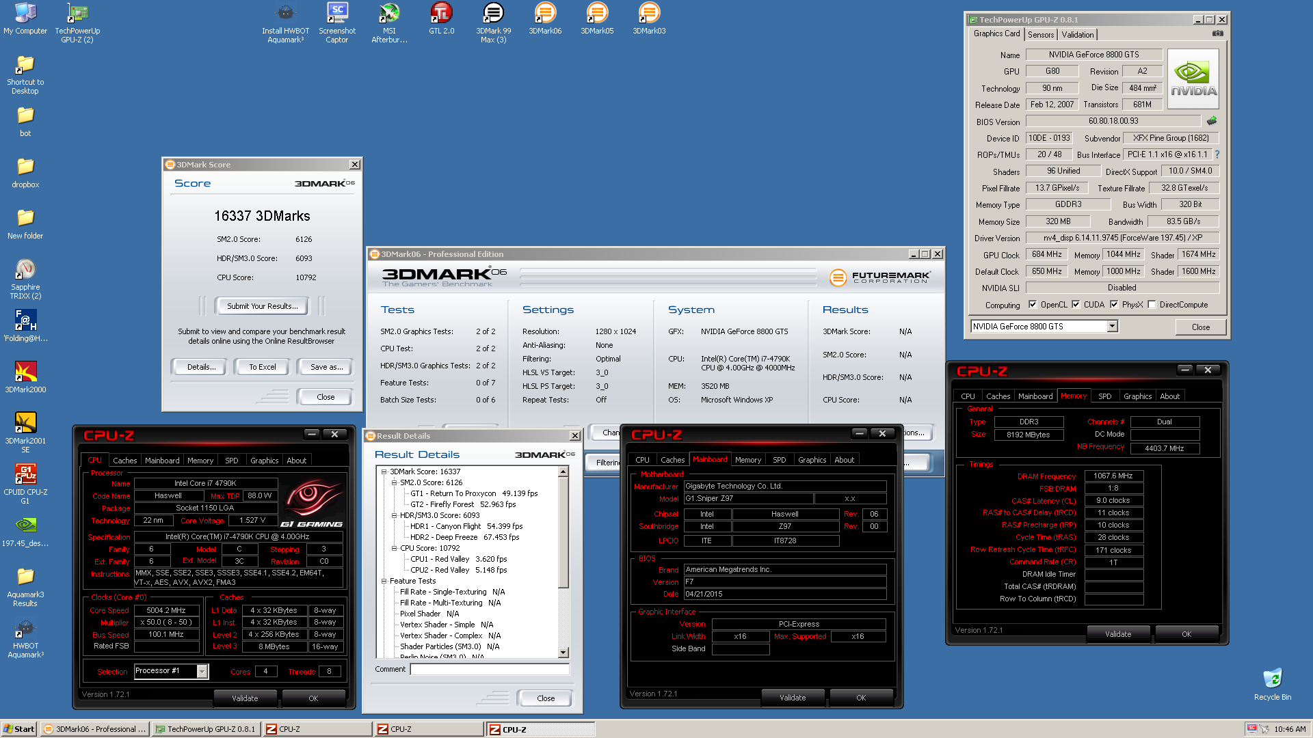The width and height of the screenshot is (1313, 738).
Task: Open GPU selection dropdown in GPU-Z
Action: coord(1112,327)
